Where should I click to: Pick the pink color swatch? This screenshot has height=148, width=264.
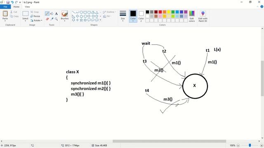click(160, 16)
